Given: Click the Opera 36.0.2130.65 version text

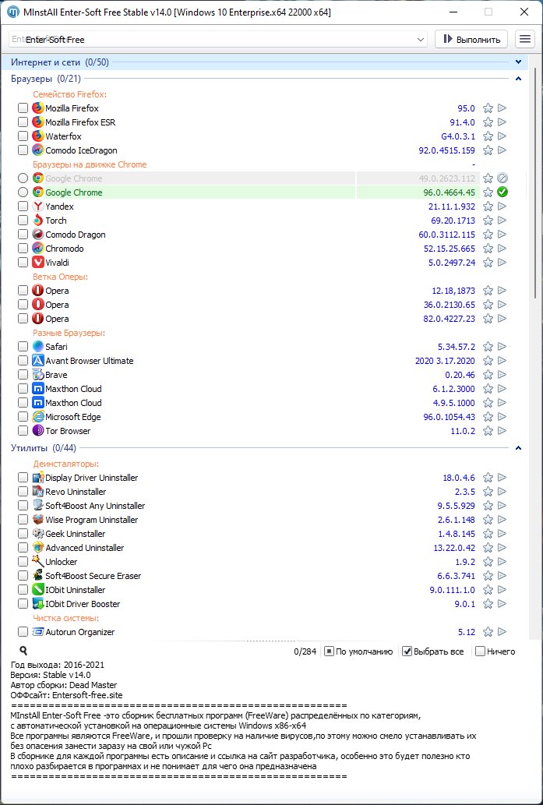Looking at the screenshot, I should [449, 305].
